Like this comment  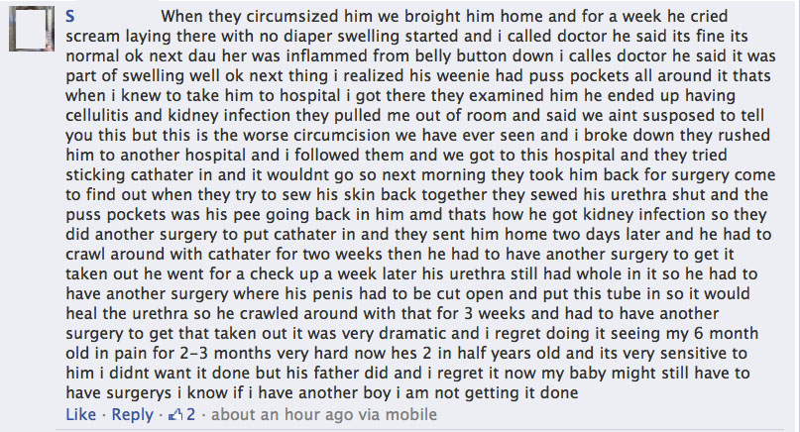pyautogui.click(x=80, y=414)
